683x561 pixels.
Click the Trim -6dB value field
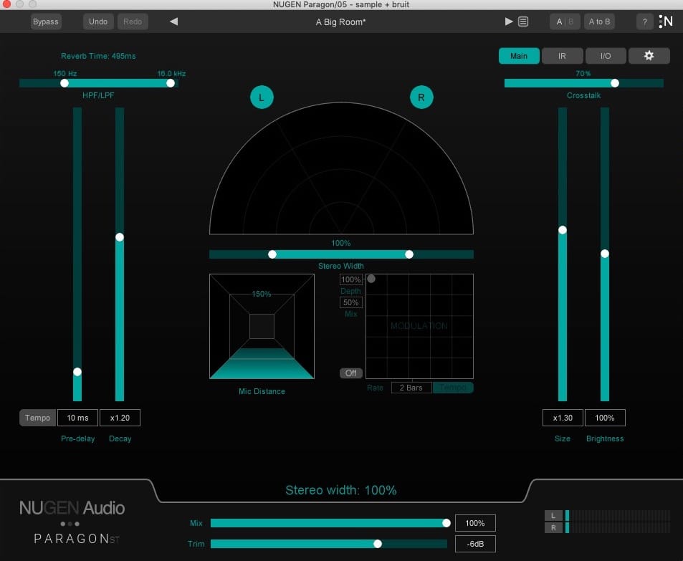[474, 544]
